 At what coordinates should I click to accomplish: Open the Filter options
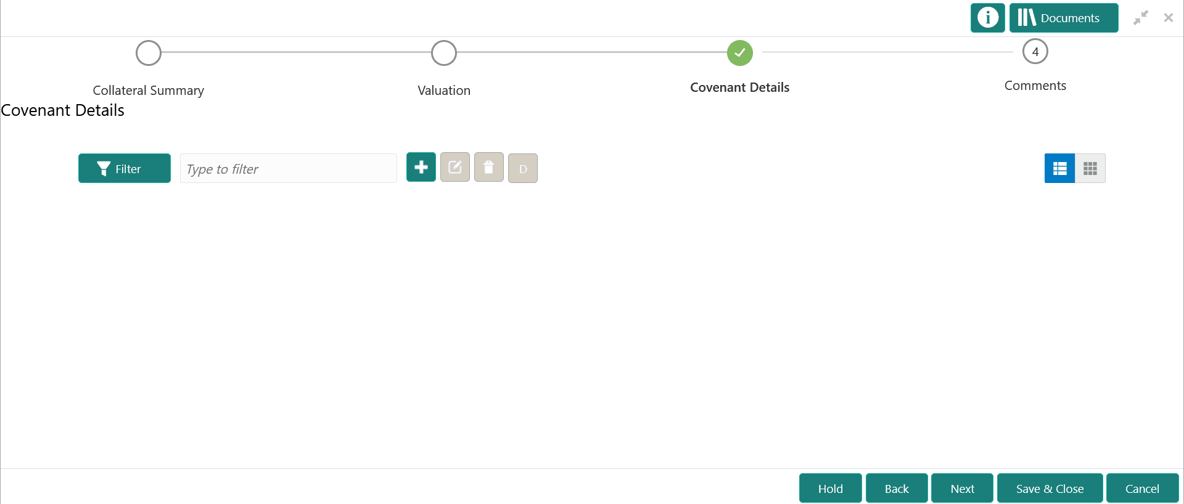click(124, 168)
